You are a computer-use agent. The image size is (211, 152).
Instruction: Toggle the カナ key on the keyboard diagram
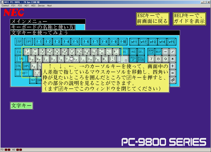[x=33, y=80]
